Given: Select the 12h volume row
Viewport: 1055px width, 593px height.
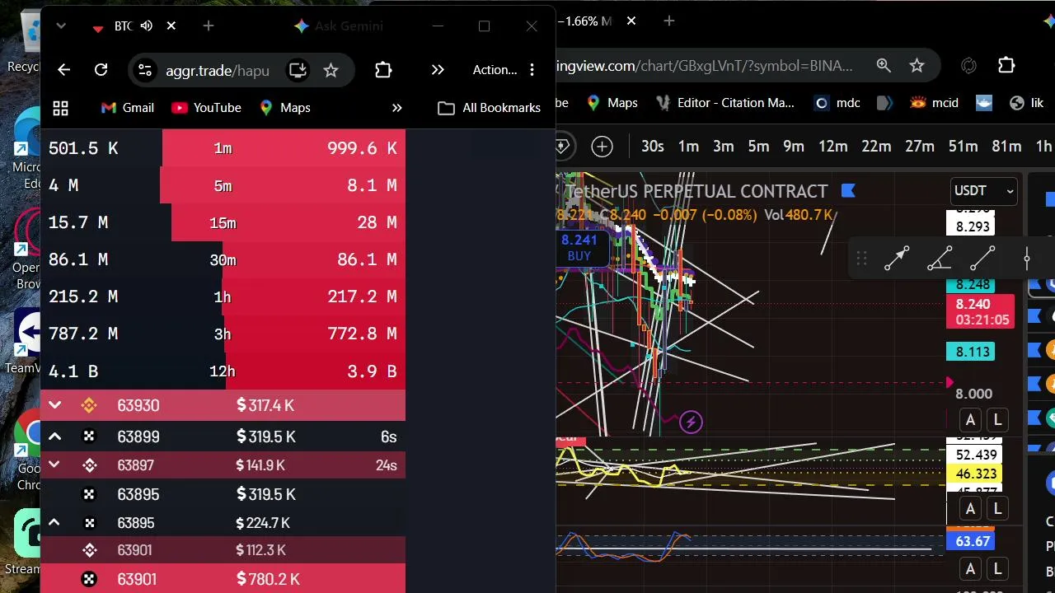Looking at the screenshot, I should point(223,371).
